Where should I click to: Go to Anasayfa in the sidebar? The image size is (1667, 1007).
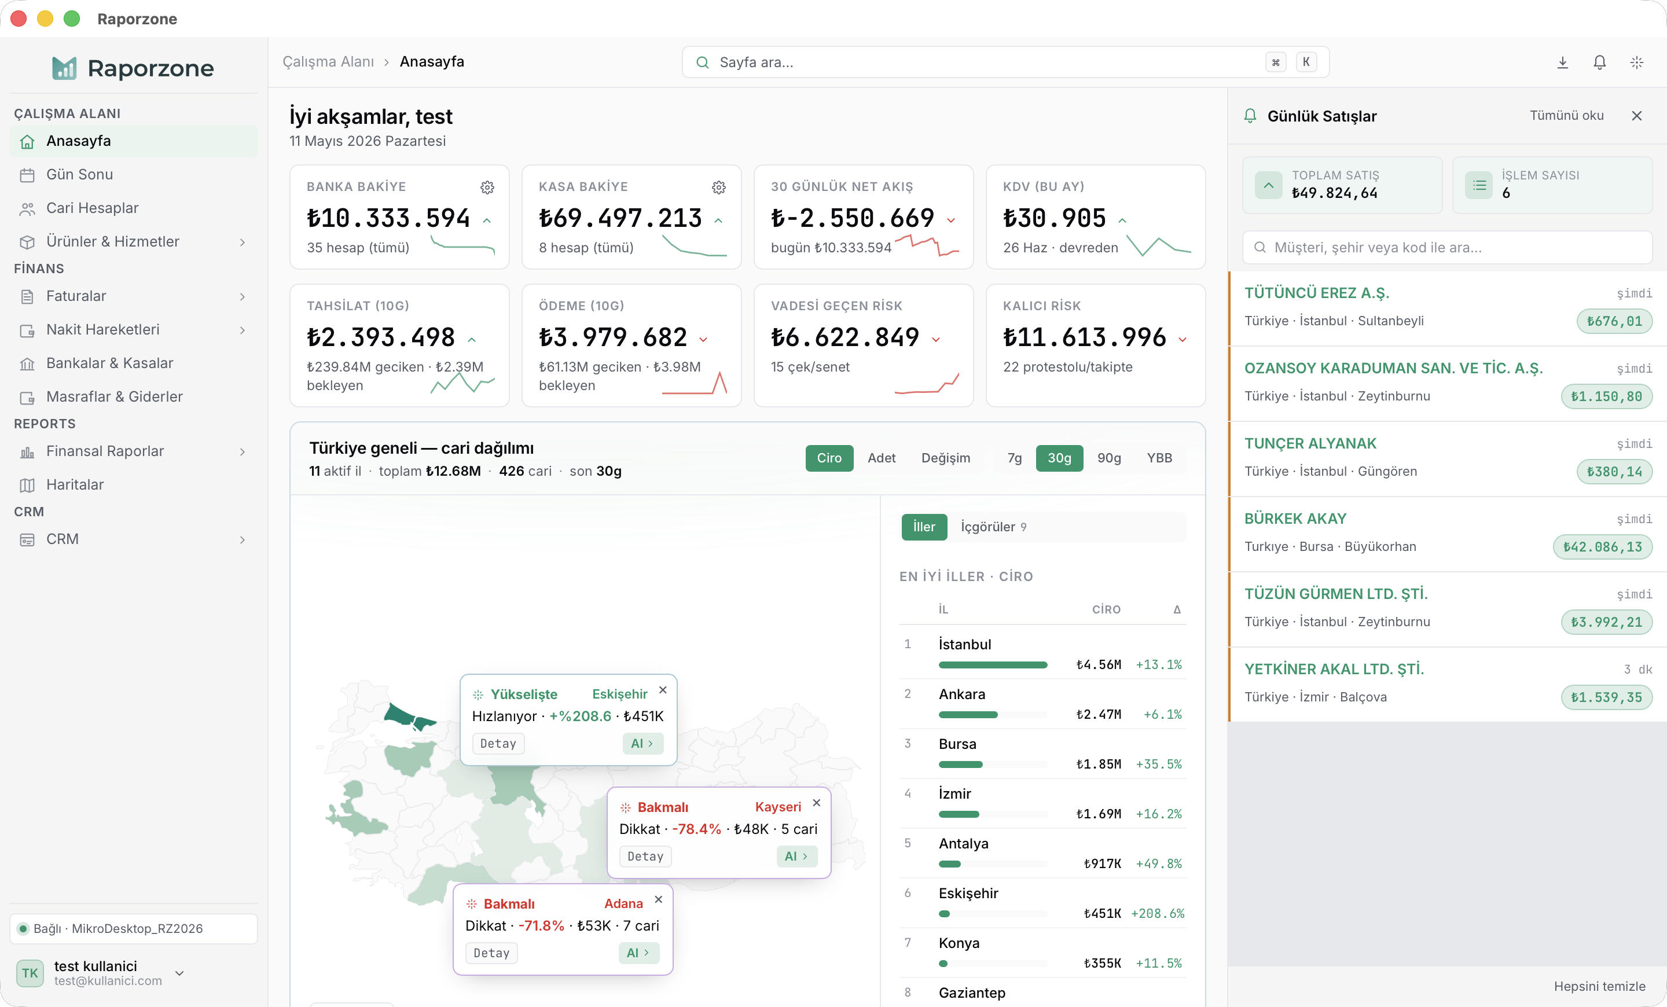[133, 141]
